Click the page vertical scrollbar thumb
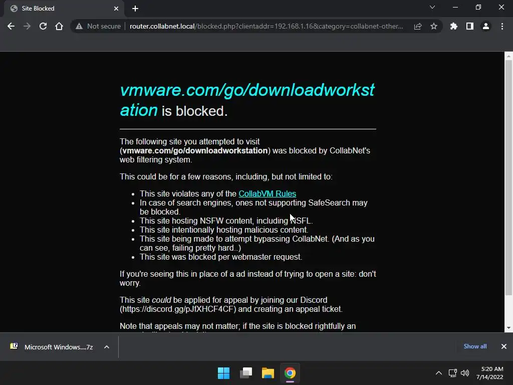 point(508,178)
